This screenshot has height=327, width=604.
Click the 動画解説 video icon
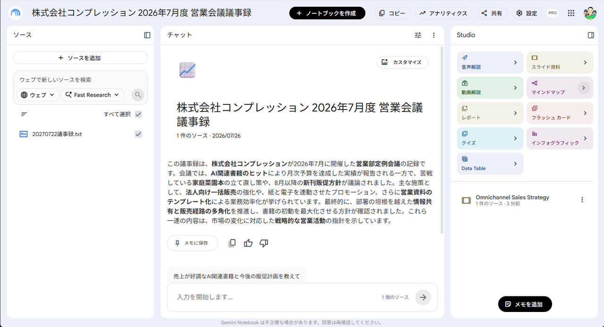point(465,83)
